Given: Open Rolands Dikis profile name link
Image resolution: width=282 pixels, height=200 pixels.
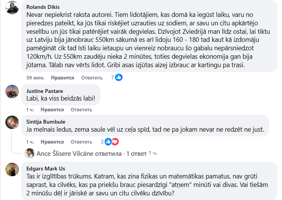Looking at the screenshot, I should [x=43, y=7].
